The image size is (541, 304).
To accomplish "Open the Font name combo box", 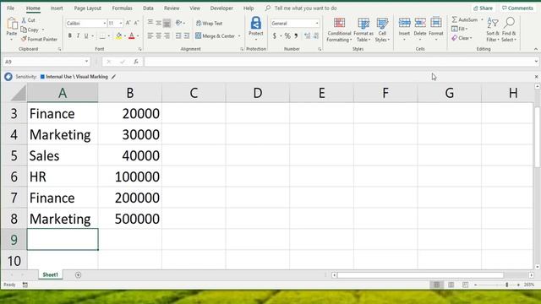I will 86,23.
